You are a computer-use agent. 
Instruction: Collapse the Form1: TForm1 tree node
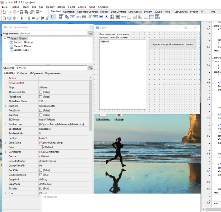[x=5, y=39]
